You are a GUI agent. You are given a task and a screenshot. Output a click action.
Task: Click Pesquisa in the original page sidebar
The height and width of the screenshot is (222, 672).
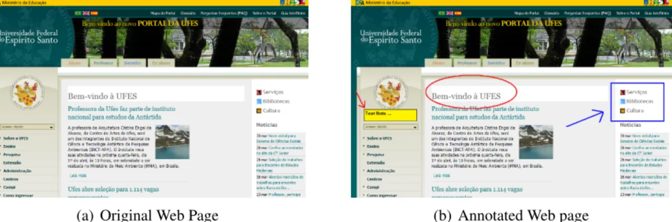(12, 155)
